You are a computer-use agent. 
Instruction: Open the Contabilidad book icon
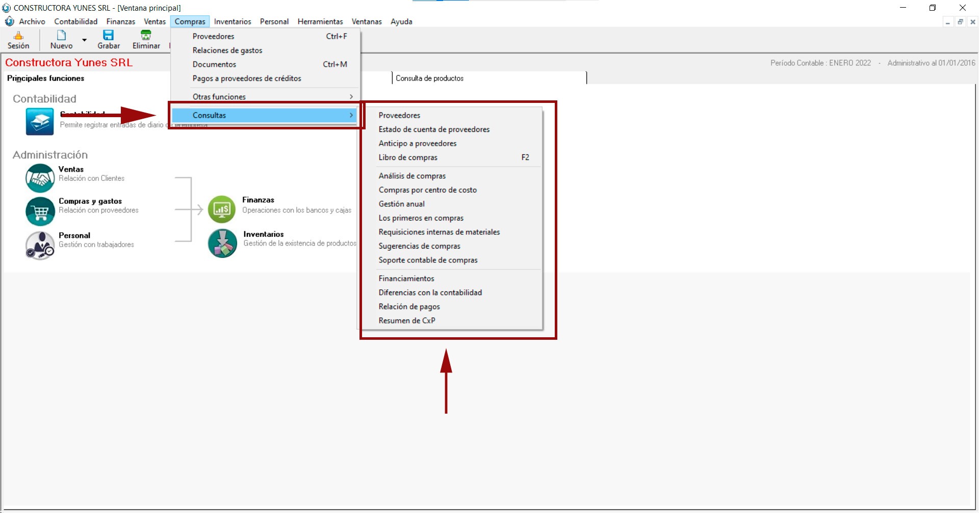pos(40,122)
